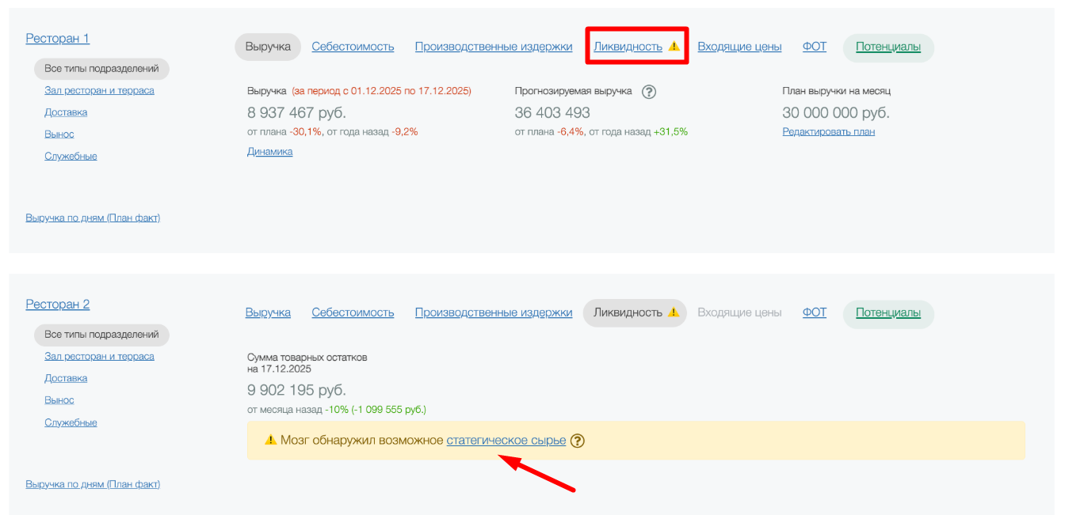Click the help icon beside Прогнозируемая выручка
The height and width of the screenshot is (515, 1065).
[649, 92]
